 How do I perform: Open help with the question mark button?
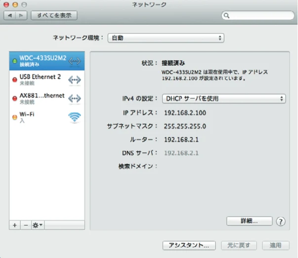coord(281,221)
